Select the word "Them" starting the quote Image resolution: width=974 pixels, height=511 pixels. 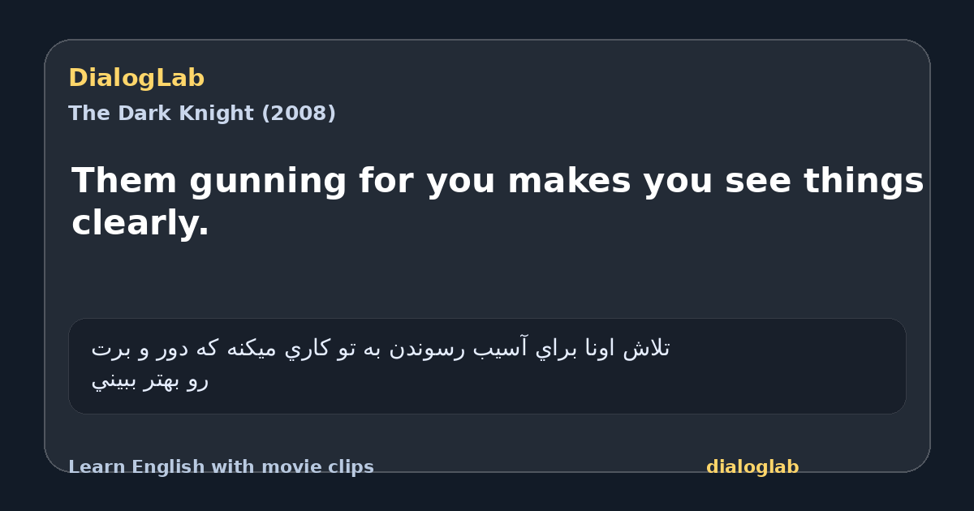pyautogui.click(x=125, y=181)
